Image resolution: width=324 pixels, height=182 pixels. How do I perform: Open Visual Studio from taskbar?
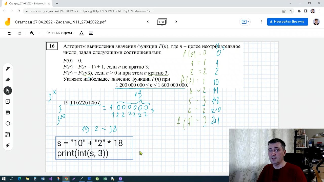(x=51, y=179)
